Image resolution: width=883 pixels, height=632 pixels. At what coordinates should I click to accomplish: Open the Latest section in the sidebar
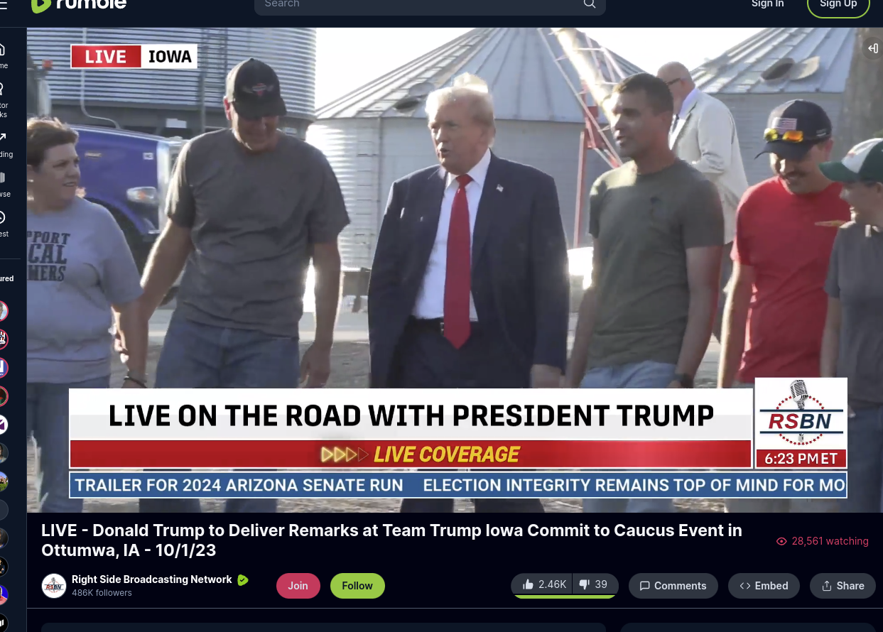[4, 224]
